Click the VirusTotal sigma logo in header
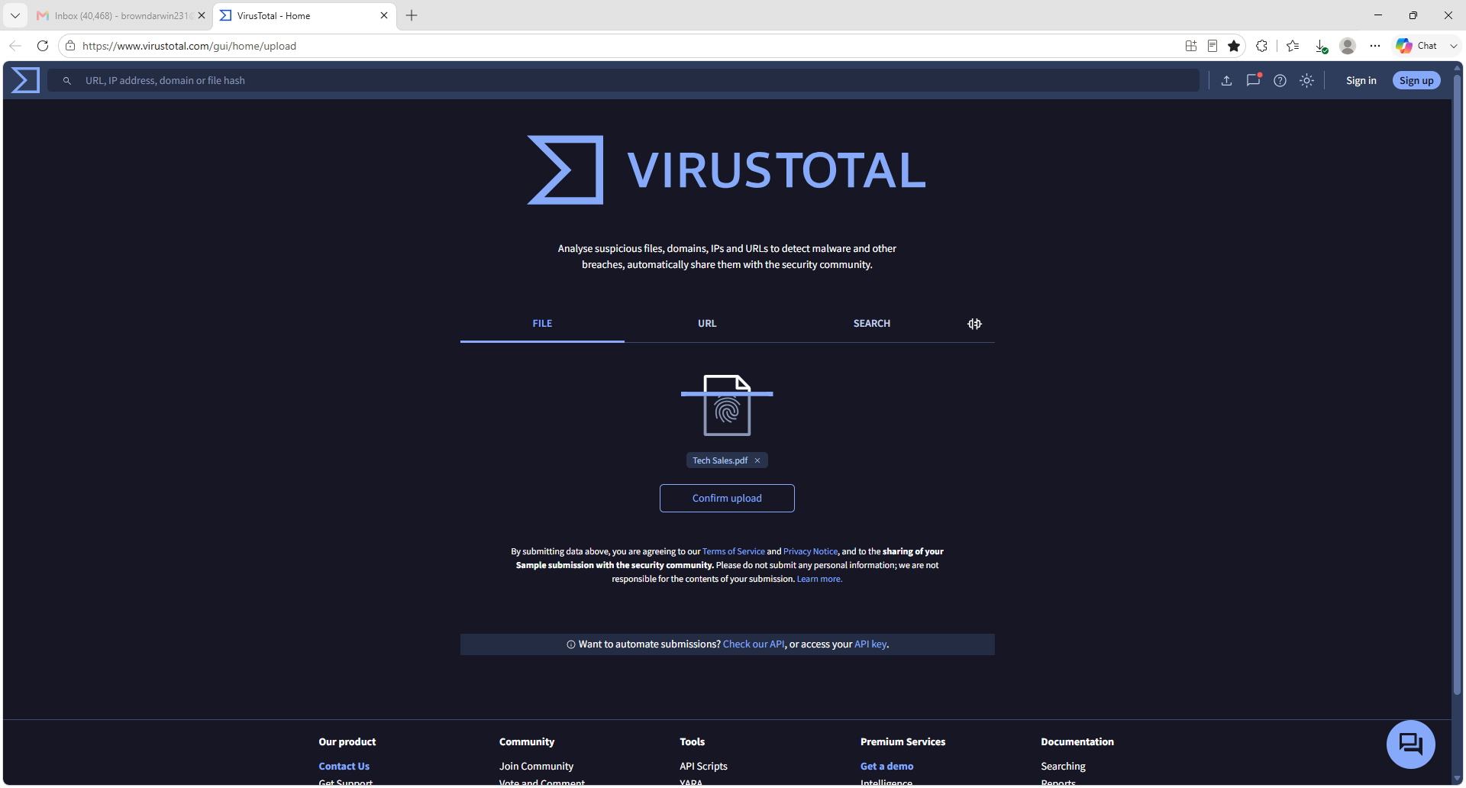 coord(25,80)
